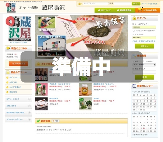Open パスワードを忘れた方はこちら link
The image size is (163, 142).
click(144, 41)
